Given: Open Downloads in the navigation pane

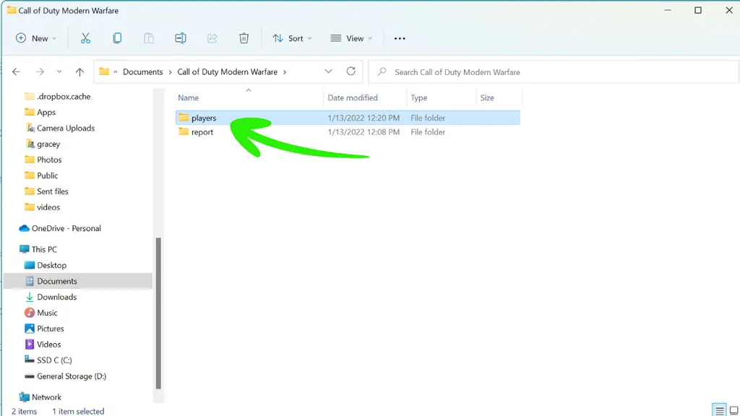Looking at the screenshot, I should pyautogui.click(x=57, y=297).
